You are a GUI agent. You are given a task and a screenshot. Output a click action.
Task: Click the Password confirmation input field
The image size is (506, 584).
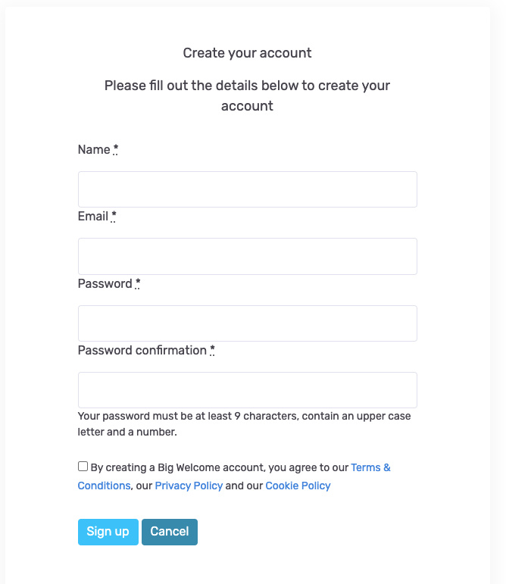[247, 390]
